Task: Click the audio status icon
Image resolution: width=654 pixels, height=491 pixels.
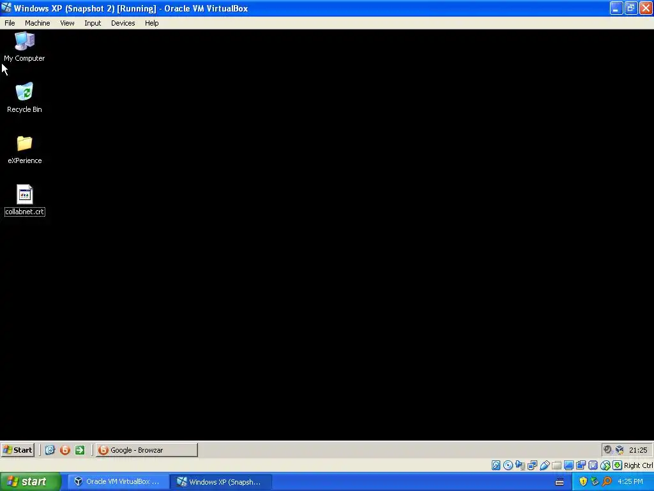Action: 520,465
